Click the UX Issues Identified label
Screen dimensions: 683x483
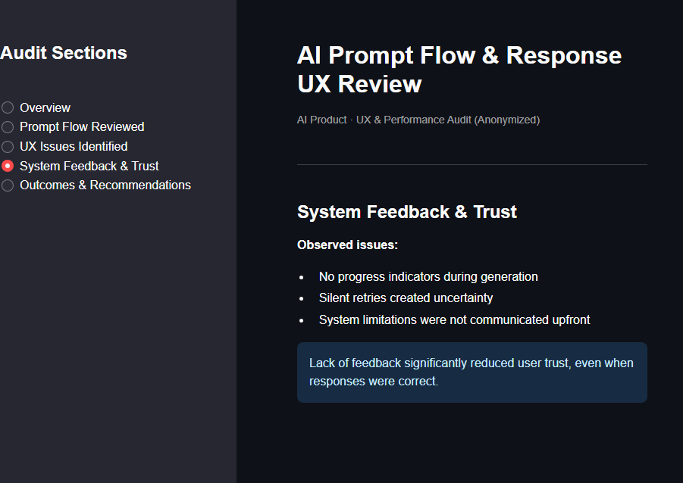point(74,146)
